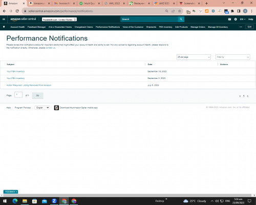256x205 pixels.
Task: Click the share icon in address bar
Action: coord(173,11)
